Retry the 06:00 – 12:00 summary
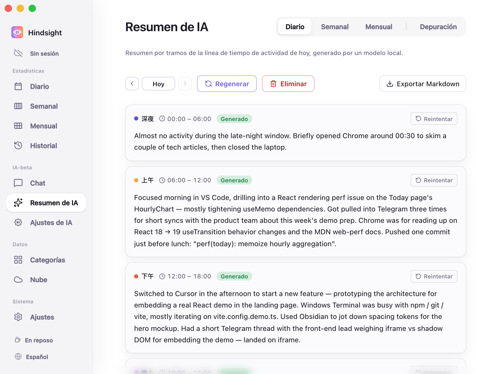Viewport: 499px width, 374px height. click(x=434, y=180)
